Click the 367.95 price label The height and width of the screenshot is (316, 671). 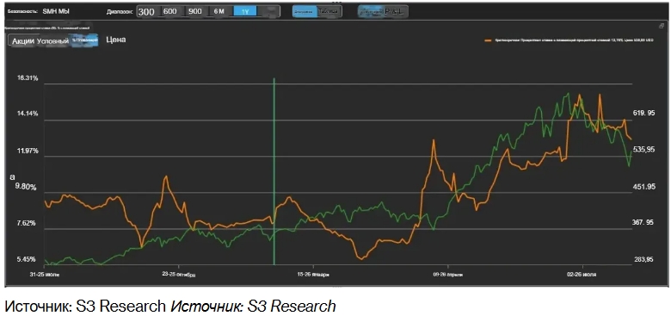coord(643,222)
